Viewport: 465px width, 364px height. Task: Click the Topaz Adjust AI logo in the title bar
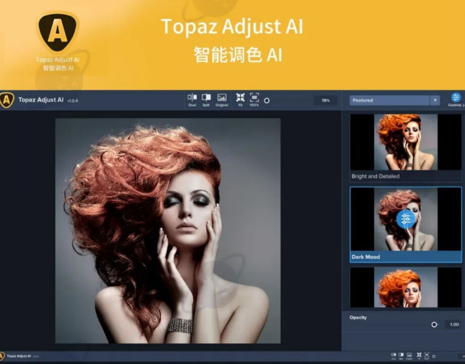(7, 100)
